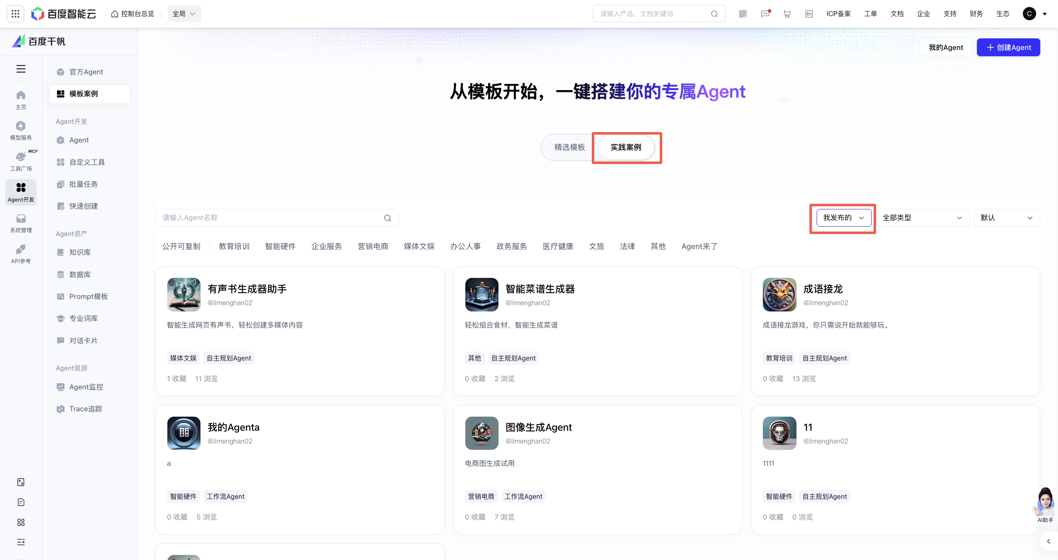Click the shopping cart icon
Viewport: 1058px width, 560px height.
787,14
